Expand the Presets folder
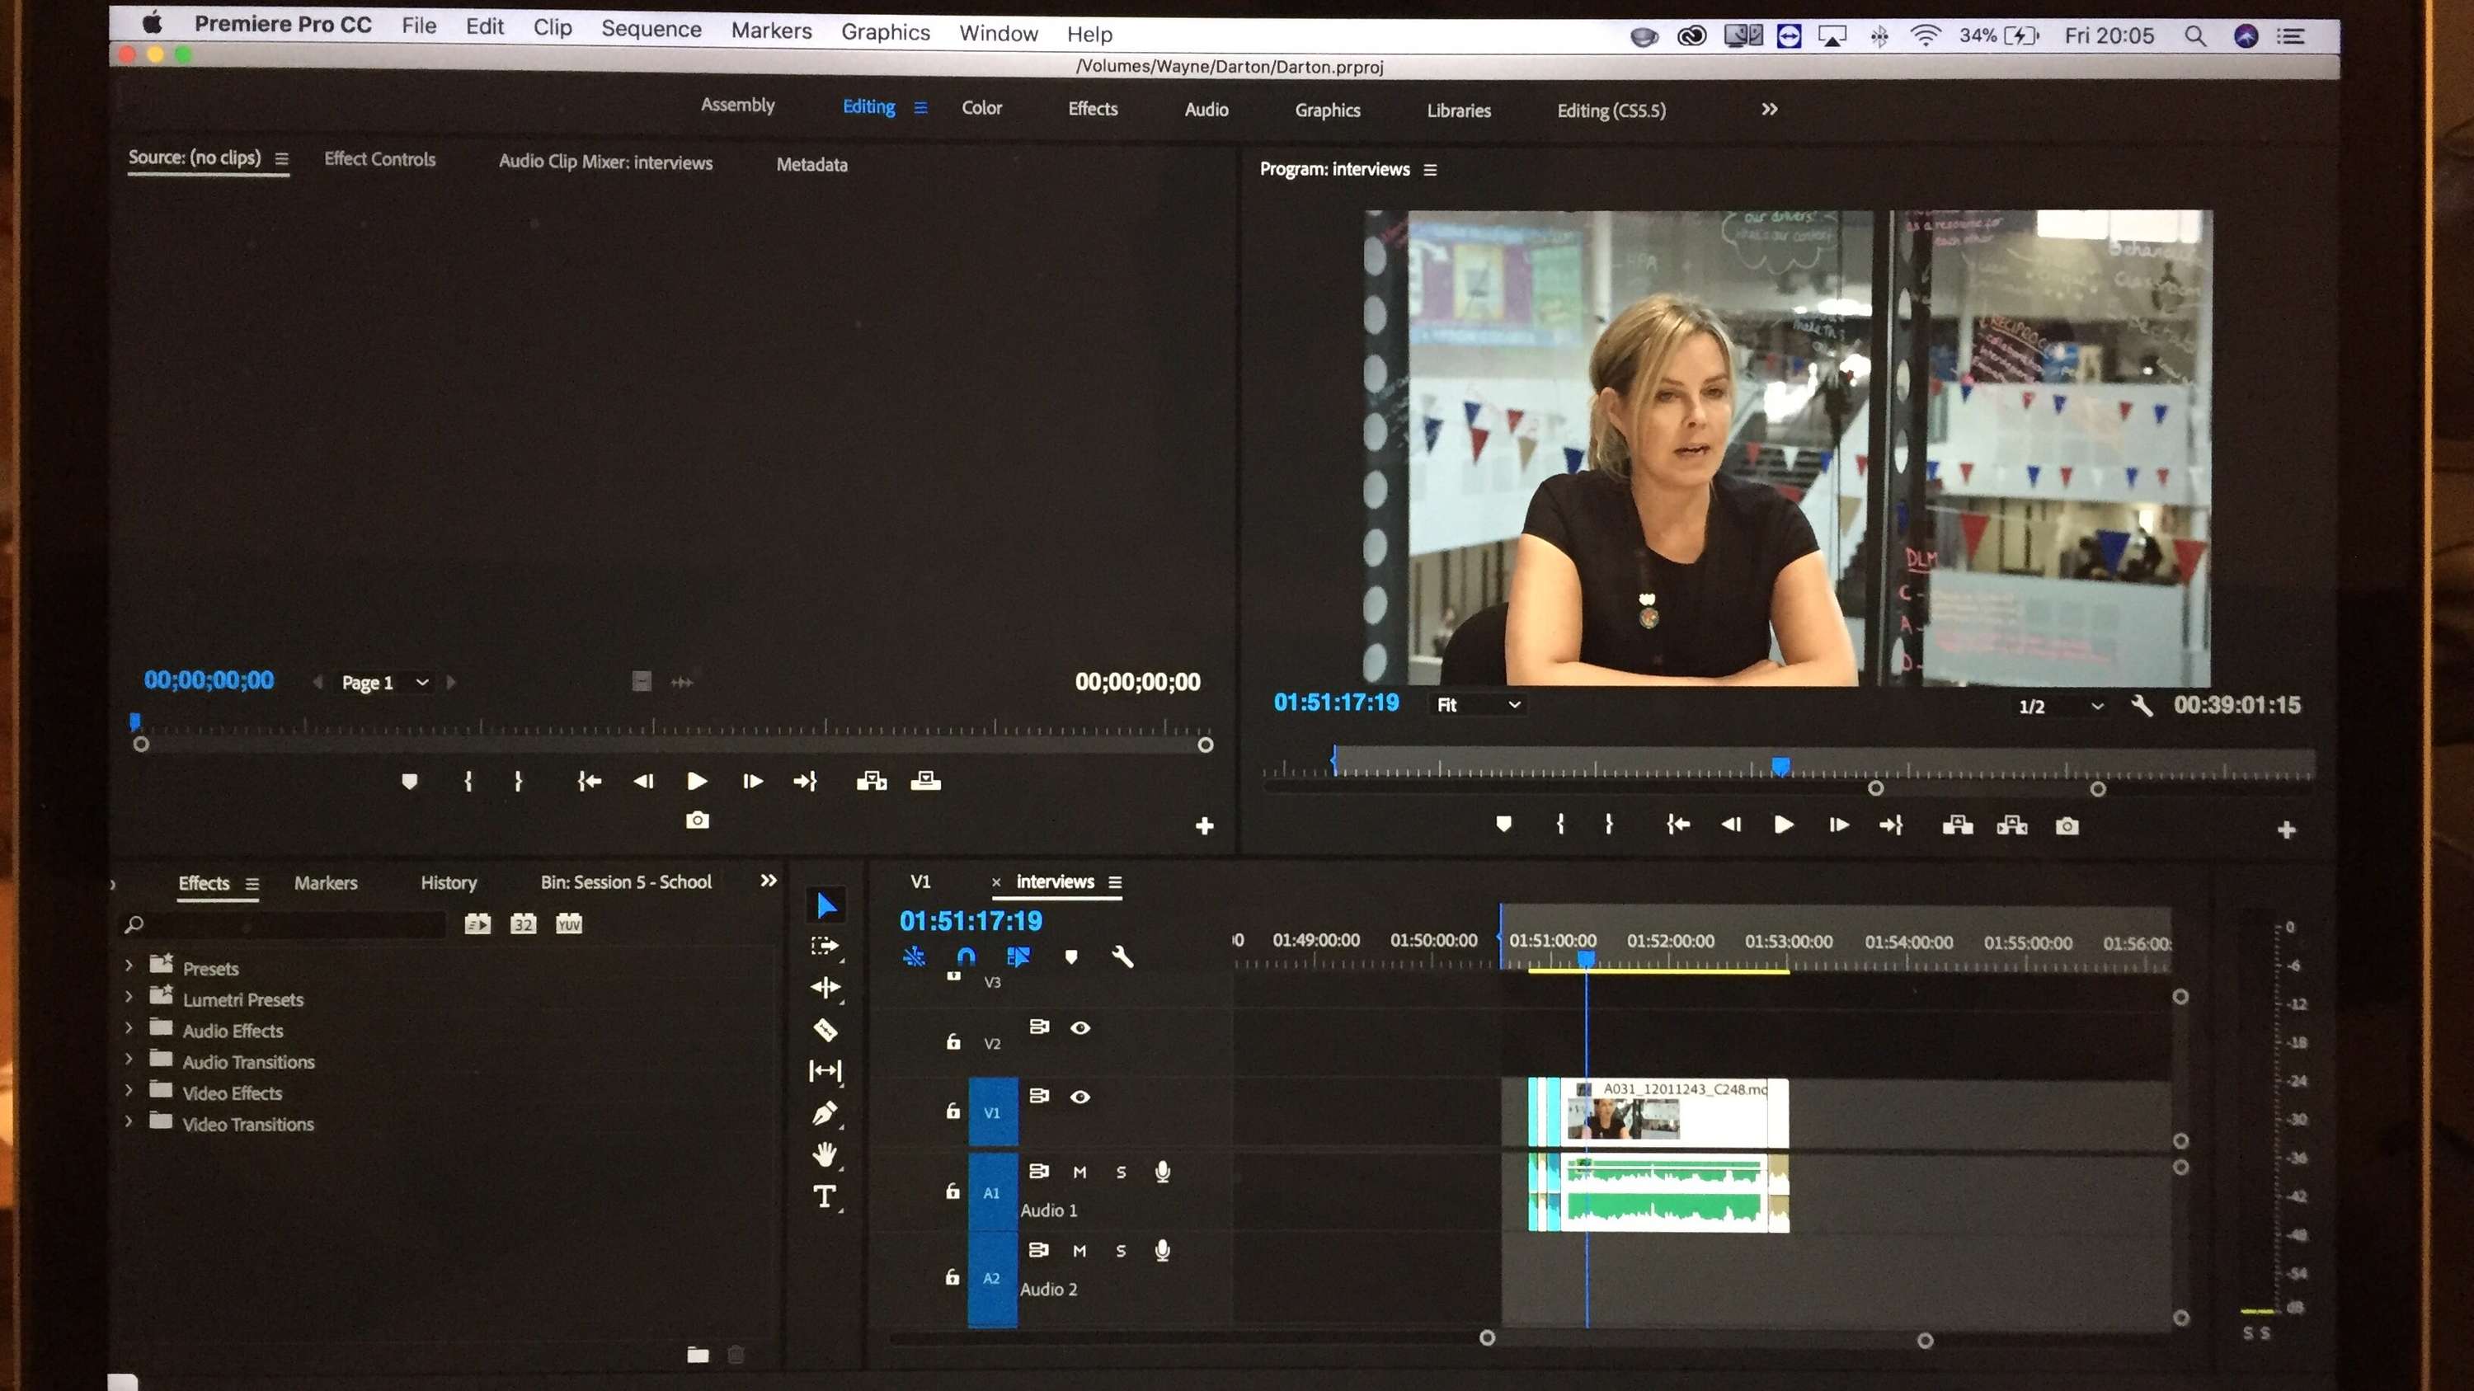The height and width of the screenshot is (1391, 2474). [x=129, y=965]
